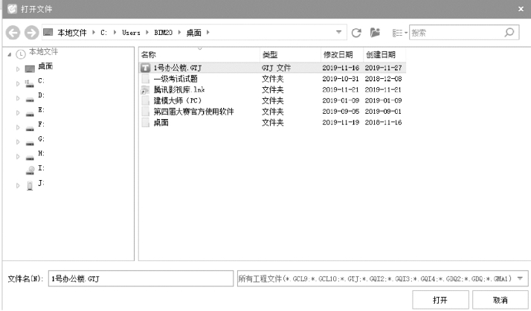Collapse the 本地文件 tree root
The height and width of the screenshot is (311, 531).
[x=10, y=54]
